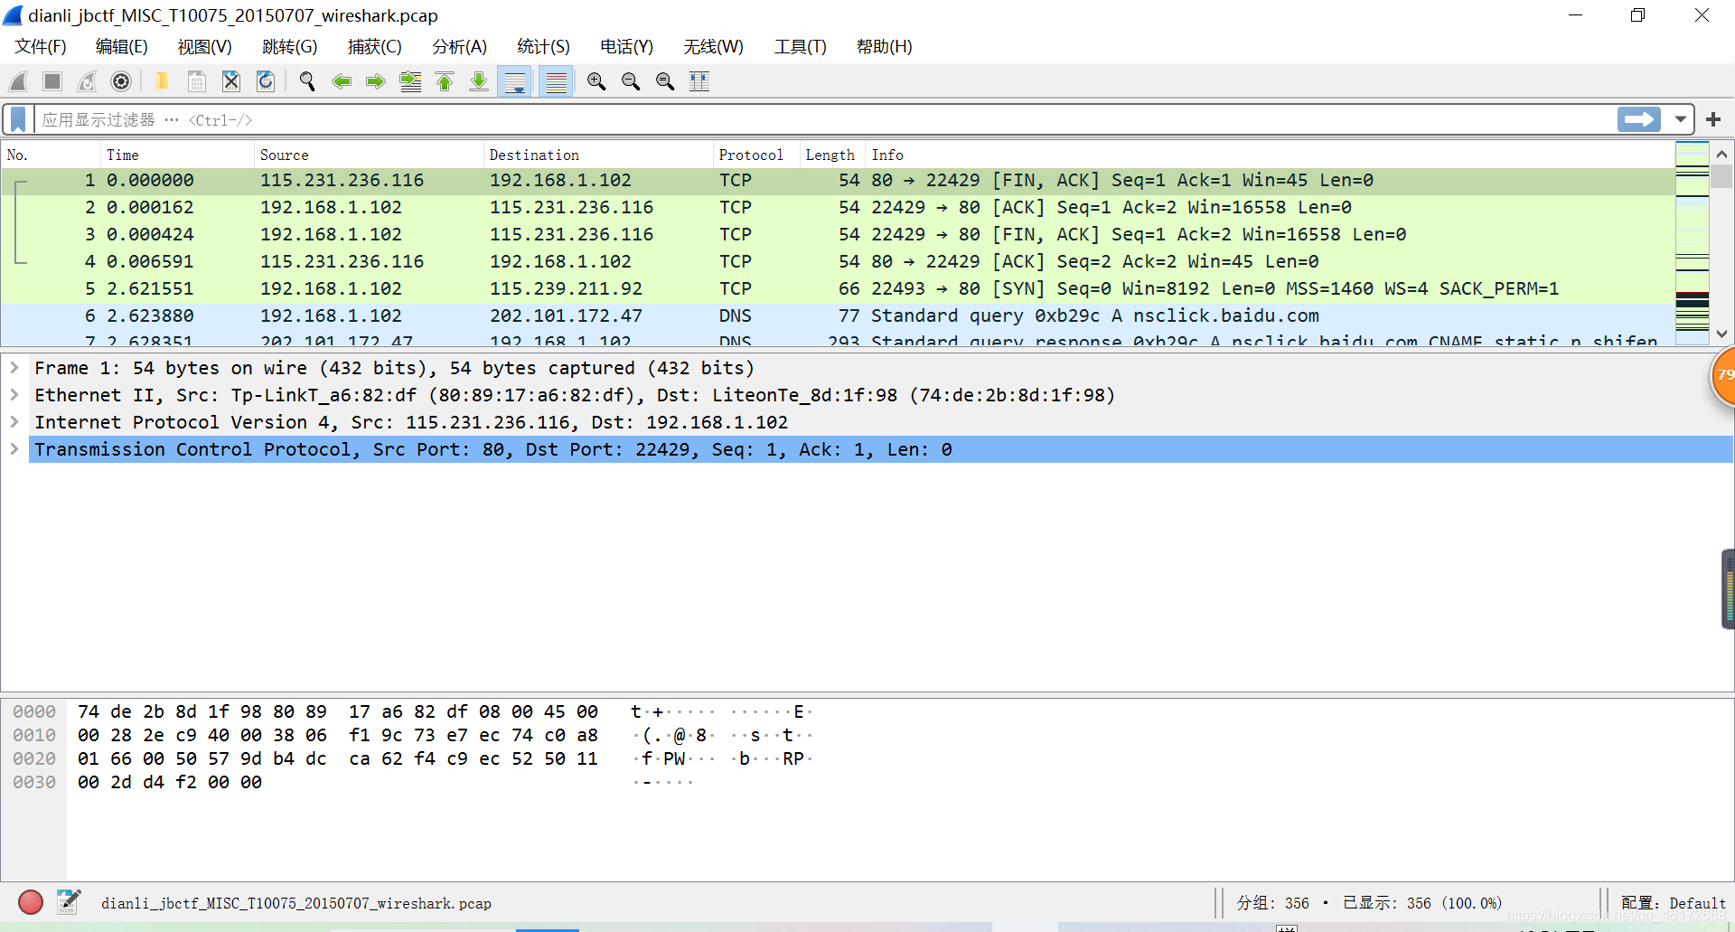This screenshot has width=1735, height=932.
Task: Open the 无线(W) menu
Action: [713, 47]
